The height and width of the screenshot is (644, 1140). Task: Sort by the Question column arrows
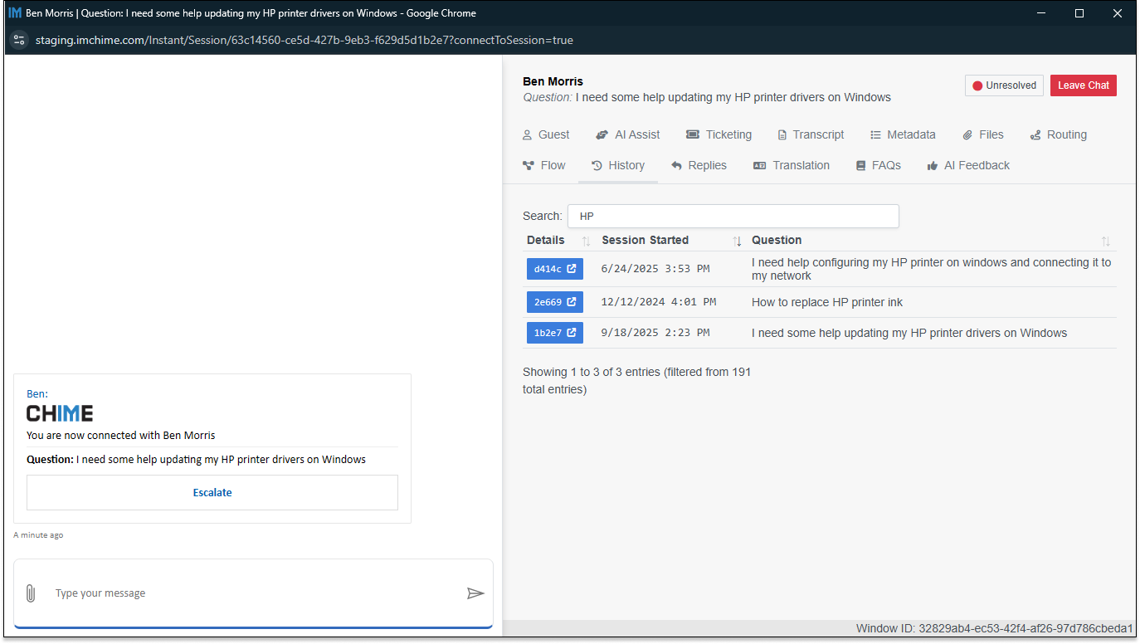(x=1105, y=242)
